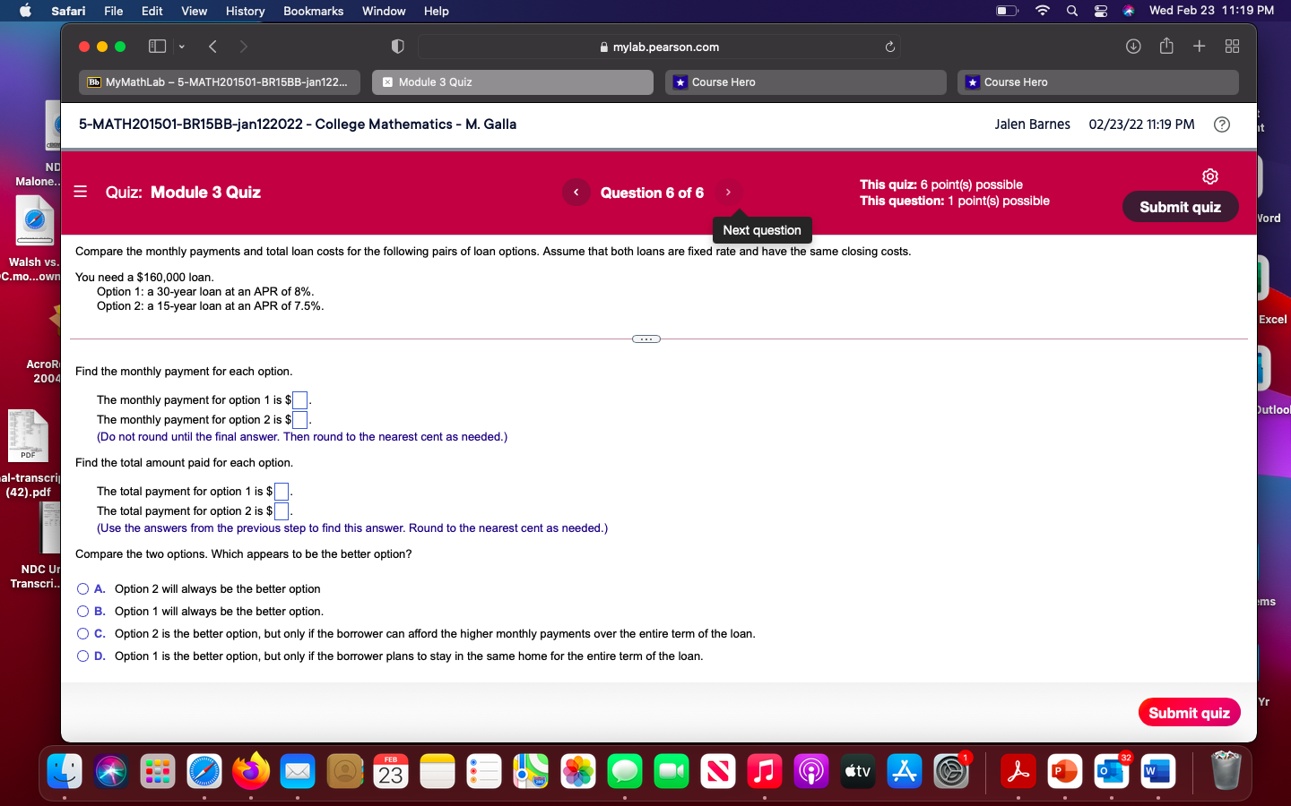Image resolution: width=1291 pixels, height=806 pixels.
Task: Open help via the question mark icon
Action: [x=1222, y=124]
